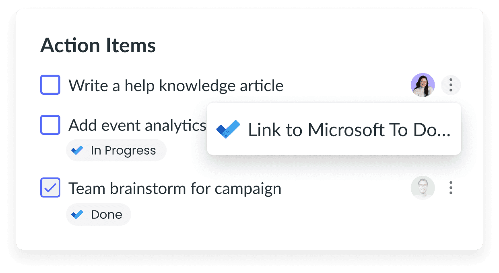Click the To Do checkmark icon in Done badge
This screenshot has width=499, height=273.
[x=77, y=214]
